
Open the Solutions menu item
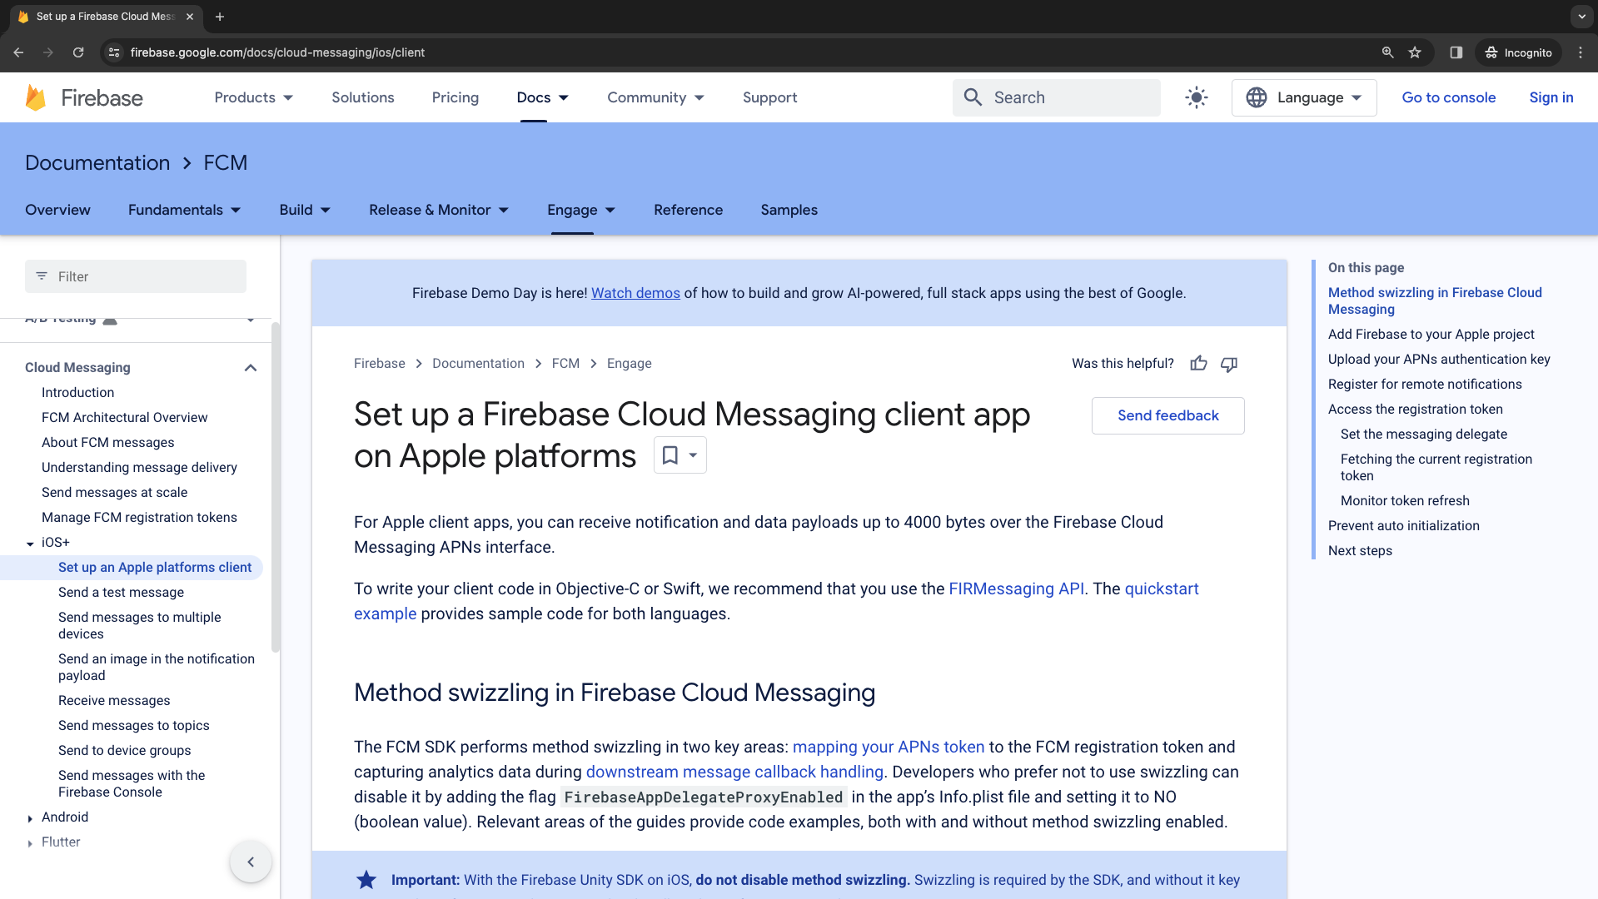tap(363, 97)
